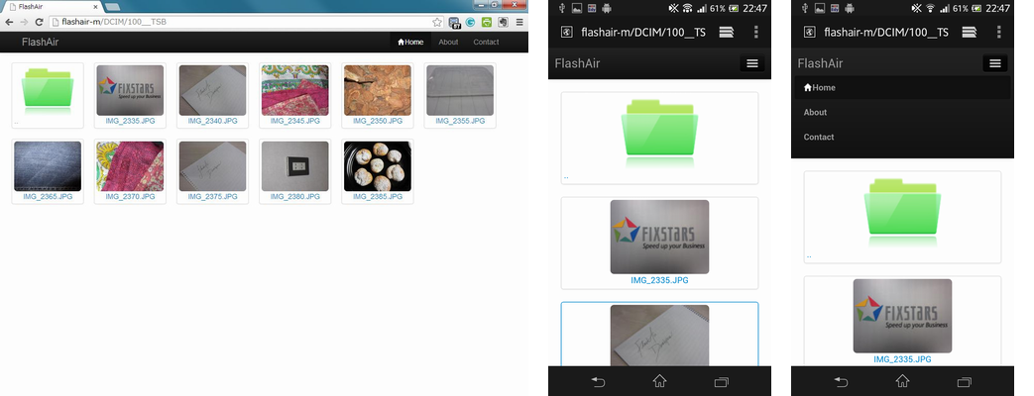
Task: Click the desktop browser's reload icon
Action: pyautogui.click(x=40, y=22)
